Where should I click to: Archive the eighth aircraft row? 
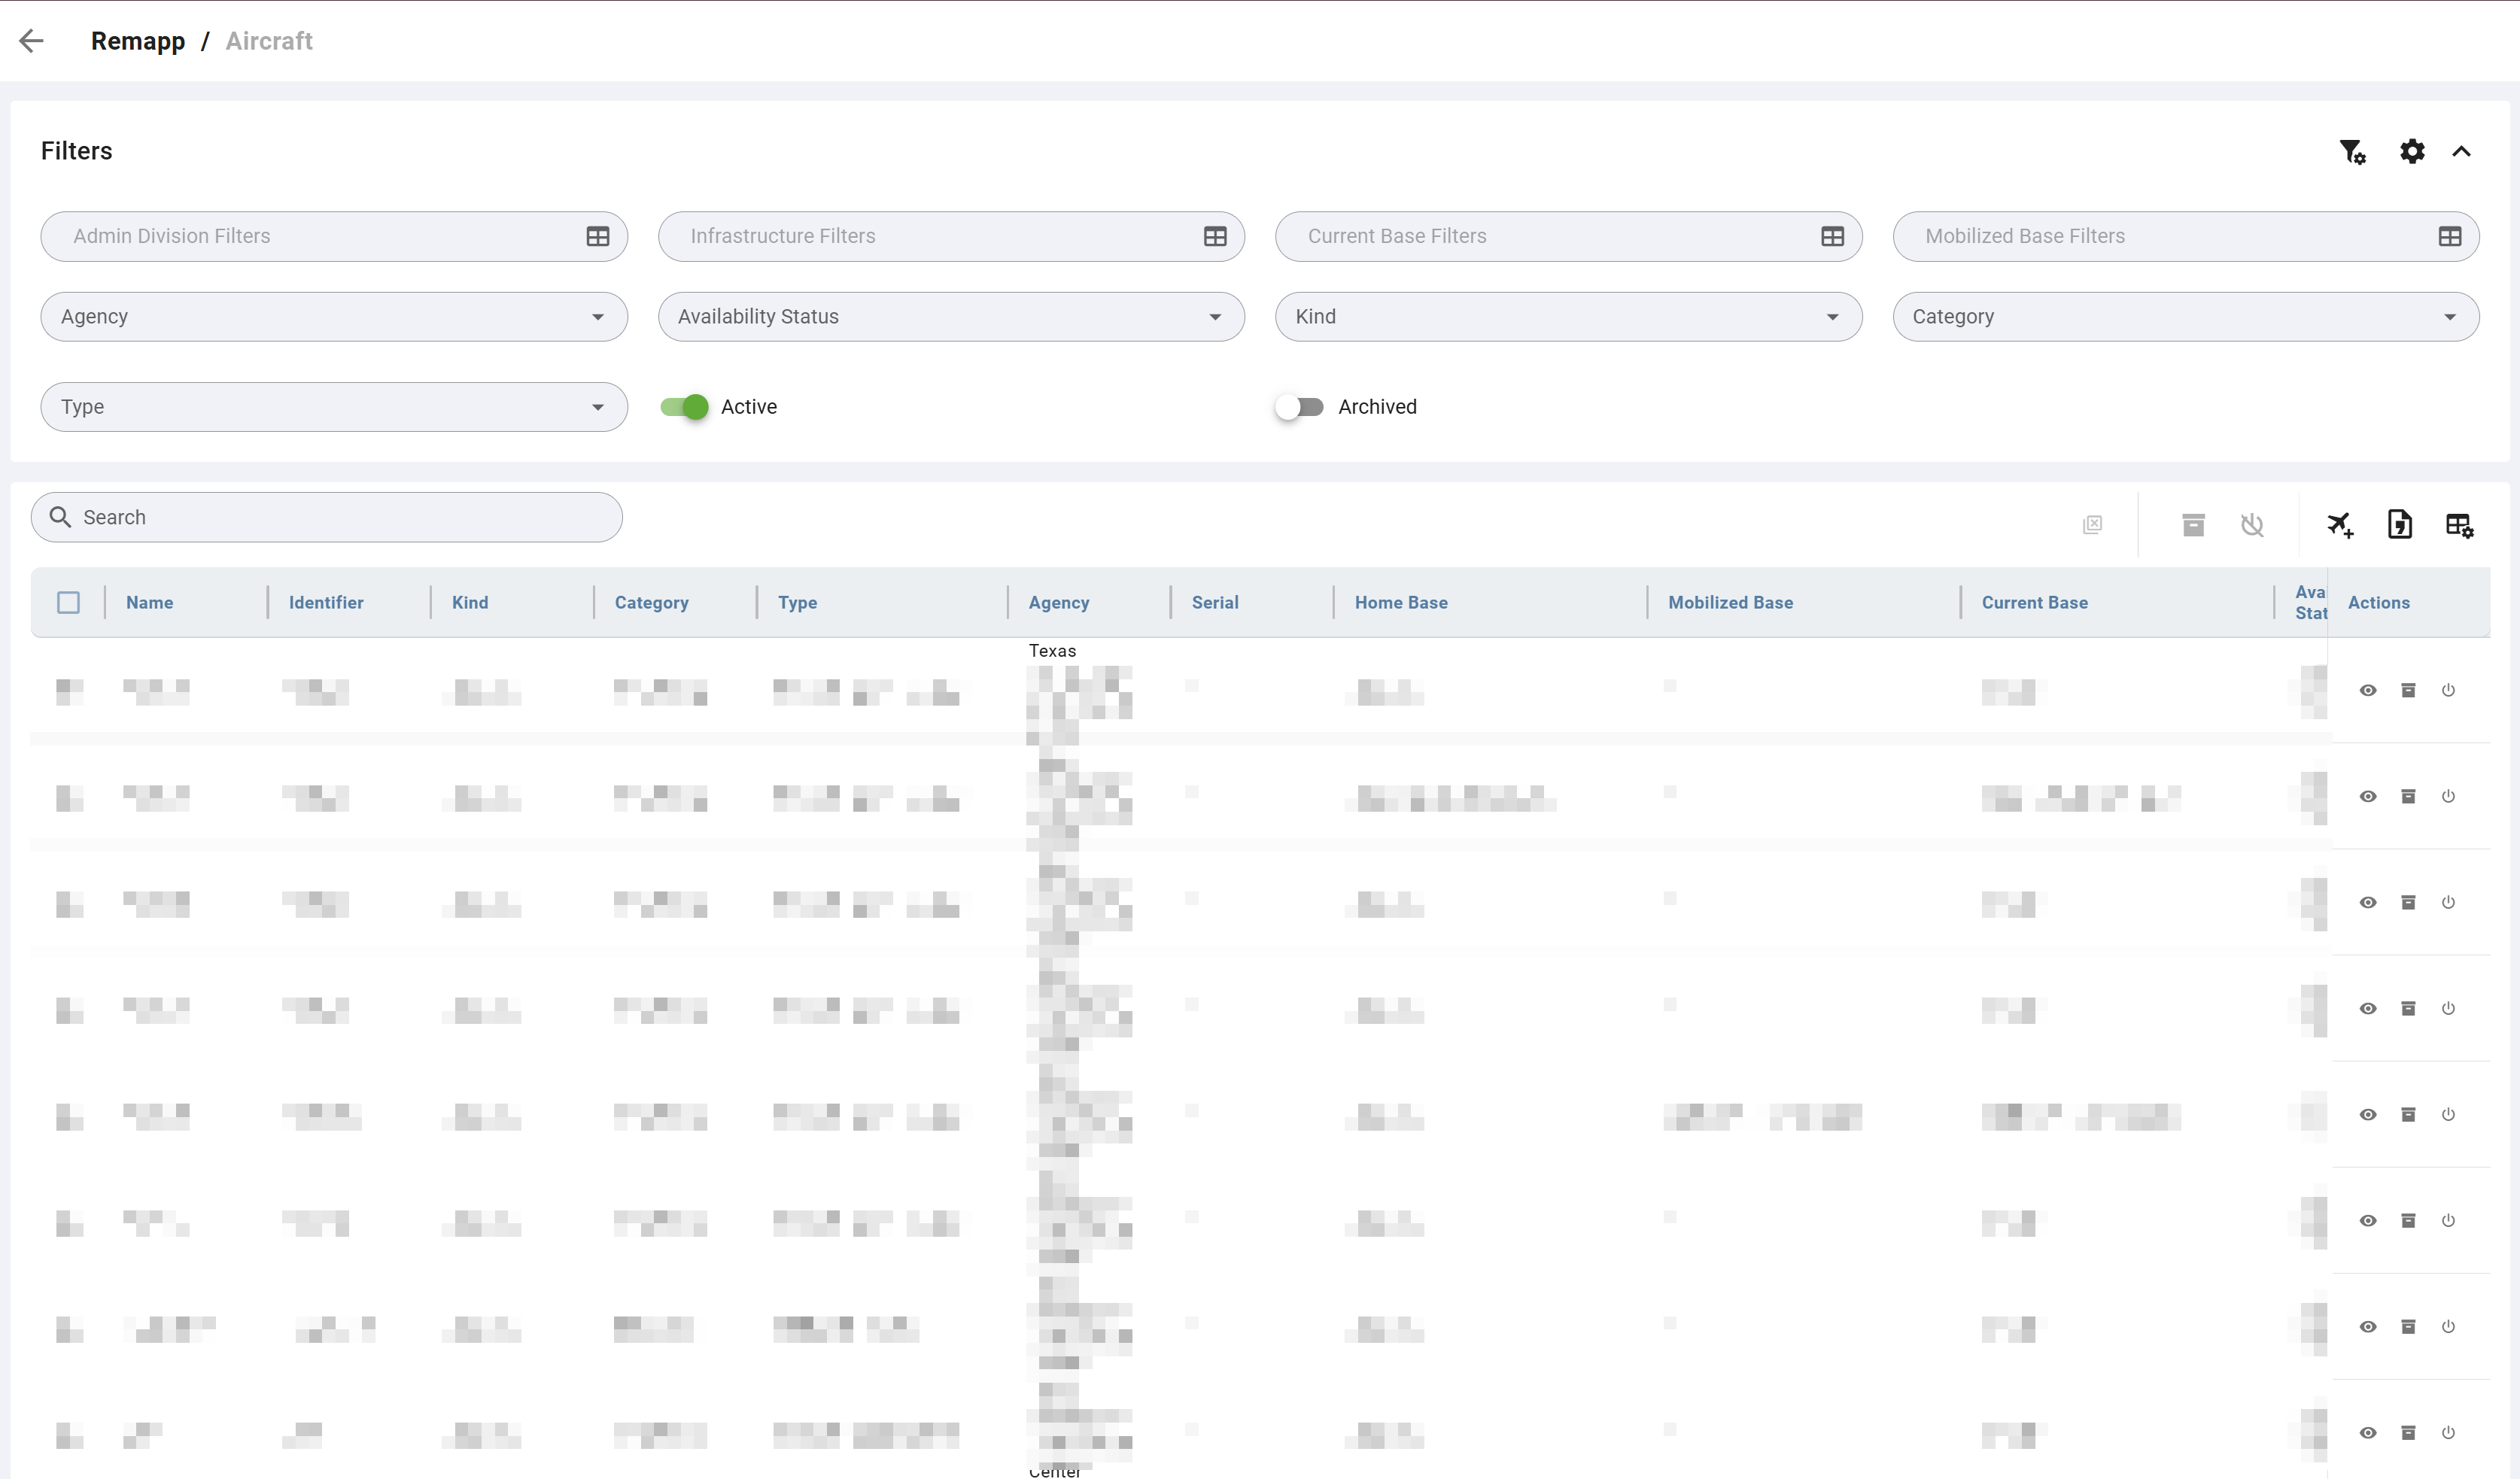pos(2408,1432)
